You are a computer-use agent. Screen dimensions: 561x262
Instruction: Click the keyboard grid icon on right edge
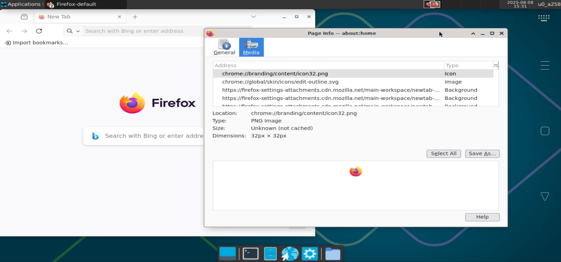click(544, 18)
